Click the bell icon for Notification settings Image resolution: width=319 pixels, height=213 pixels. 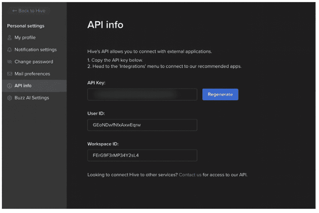pos(9,49)
